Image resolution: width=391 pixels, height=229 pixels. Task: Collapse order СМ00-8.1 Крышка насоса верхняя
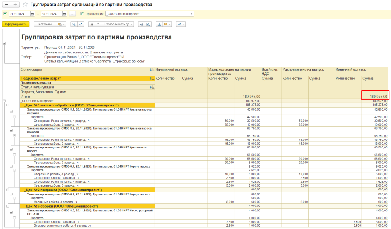(x=11, y=111)
